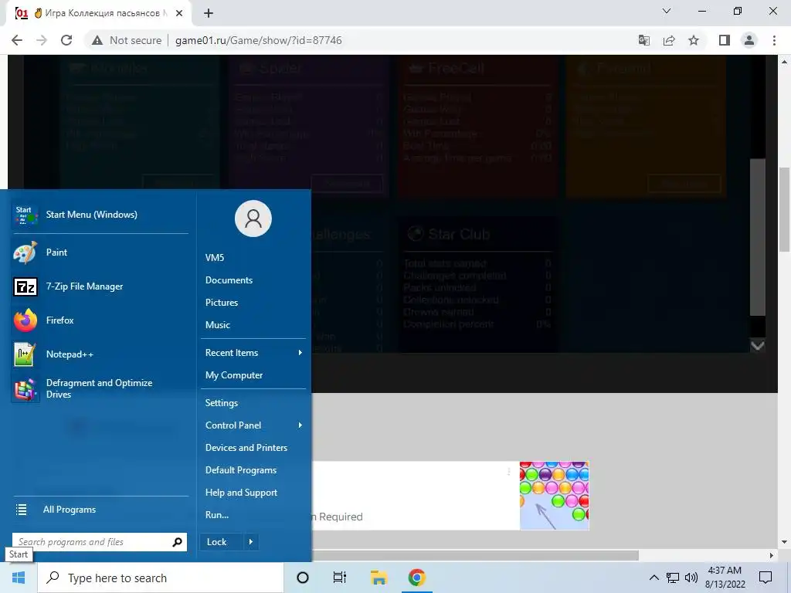Screen dimensions: 791x593
Task: Click the Star Club heading
Action: click(459, 235)
